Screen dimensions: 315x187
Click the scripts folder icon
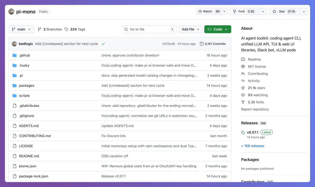[15, 96]
